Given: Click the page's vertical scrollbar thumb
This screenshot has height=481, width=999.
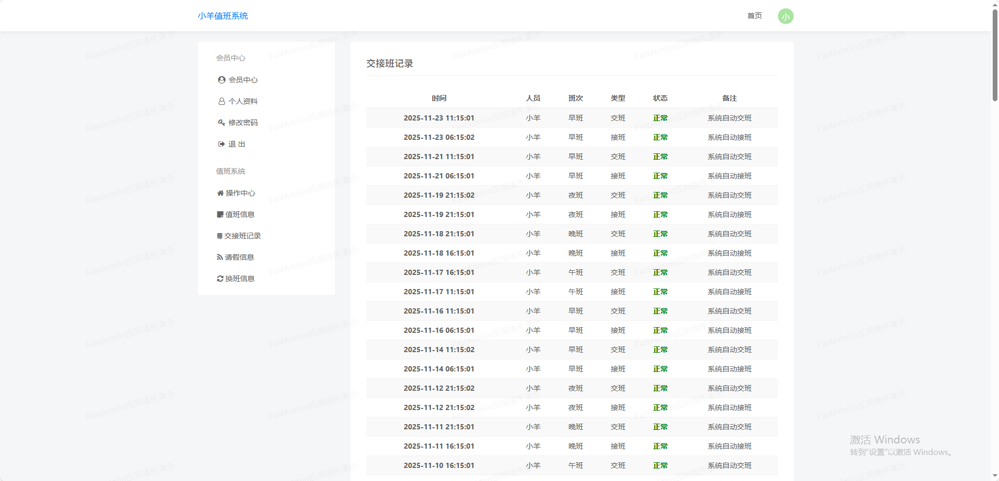Looking at the screenshot, I should point(995,55).
